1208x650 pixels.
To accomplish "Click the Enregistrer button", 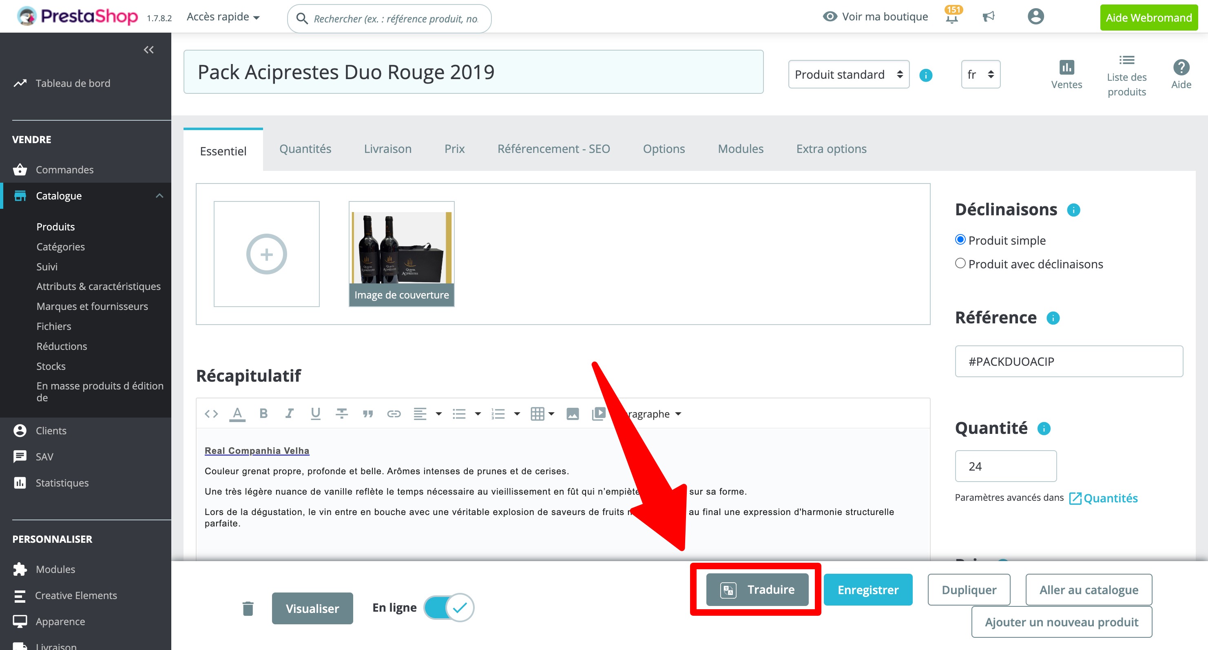I will (867, 590).
